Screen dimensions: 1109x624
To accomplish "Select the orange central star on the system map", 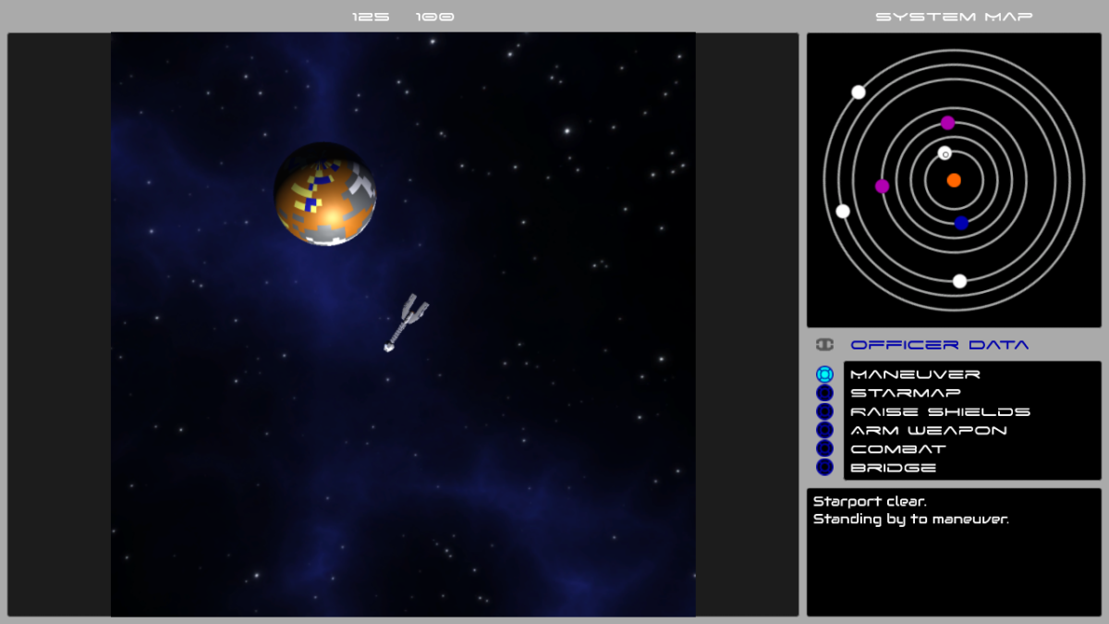I will pyautogui.click(x=954, y=180).
